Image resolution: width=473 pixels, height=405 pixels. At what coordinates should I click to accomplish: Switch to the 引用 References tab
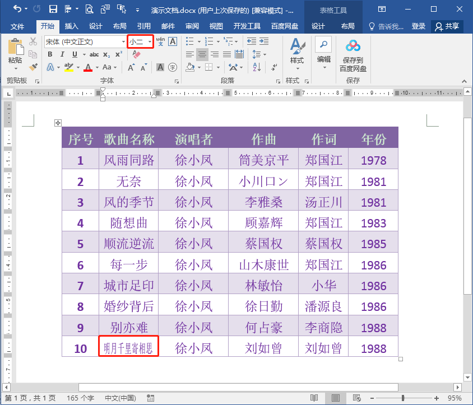click(x=144, y=26)
